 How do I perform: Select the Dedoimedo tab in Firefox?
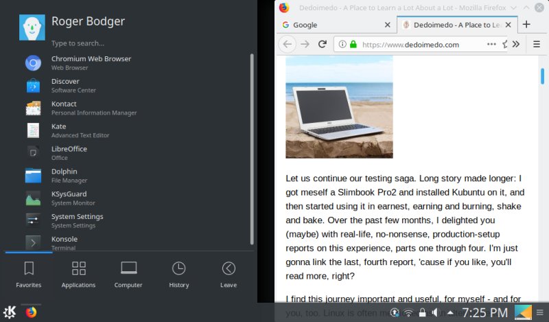tap(457, 25)
